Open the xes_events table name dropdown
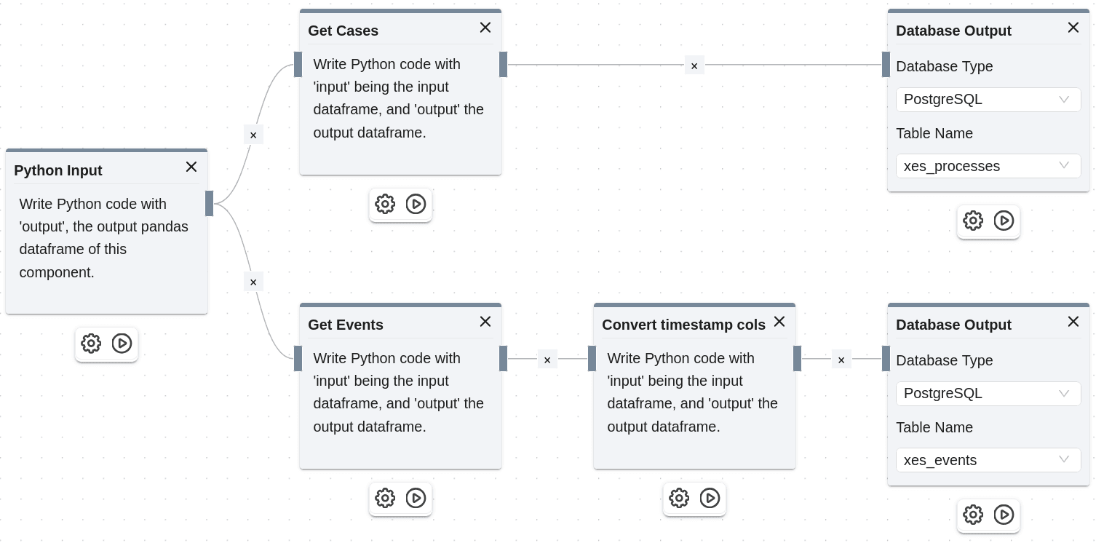Screen dimensions: 1112x543 988,460
